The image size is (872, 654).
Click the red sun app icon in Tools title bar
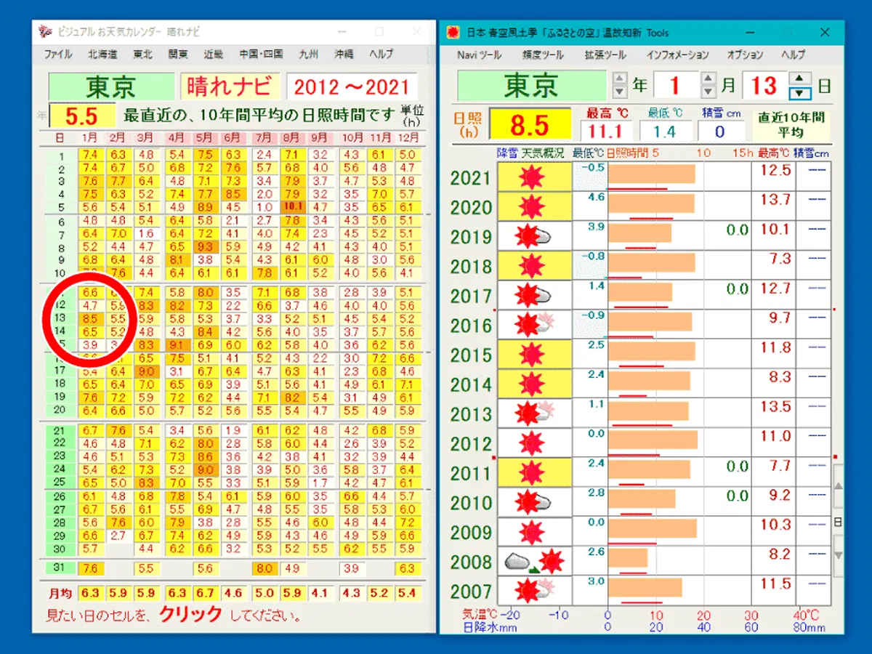point(453,33)
